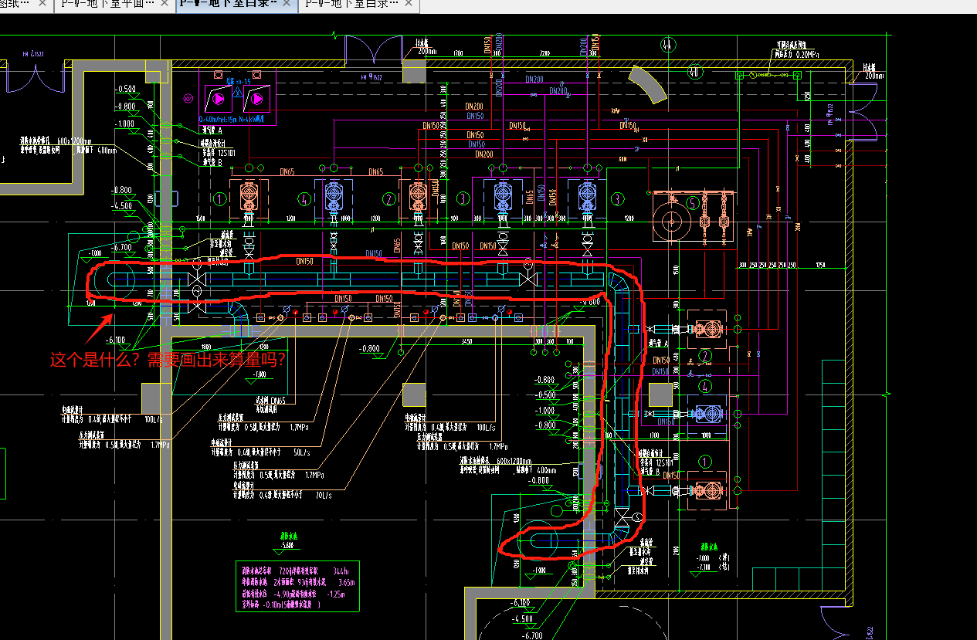Click the 344m value in green legend box
Image resolution: width=977 pixels, height=640 pixels.
point(340,572)
